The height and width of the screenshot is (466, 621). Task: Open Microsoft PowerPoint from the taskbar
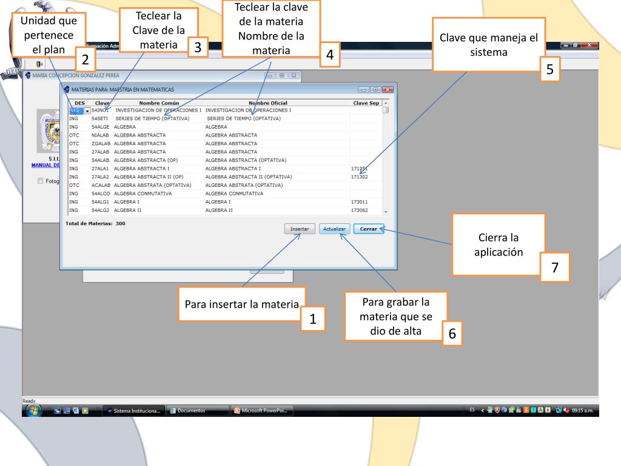(261, 411)
